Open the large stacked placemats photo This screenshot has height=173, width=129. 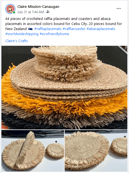tap(64, 88)
